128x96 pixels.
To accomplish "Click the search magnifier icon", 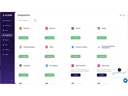I will [35, 20].
